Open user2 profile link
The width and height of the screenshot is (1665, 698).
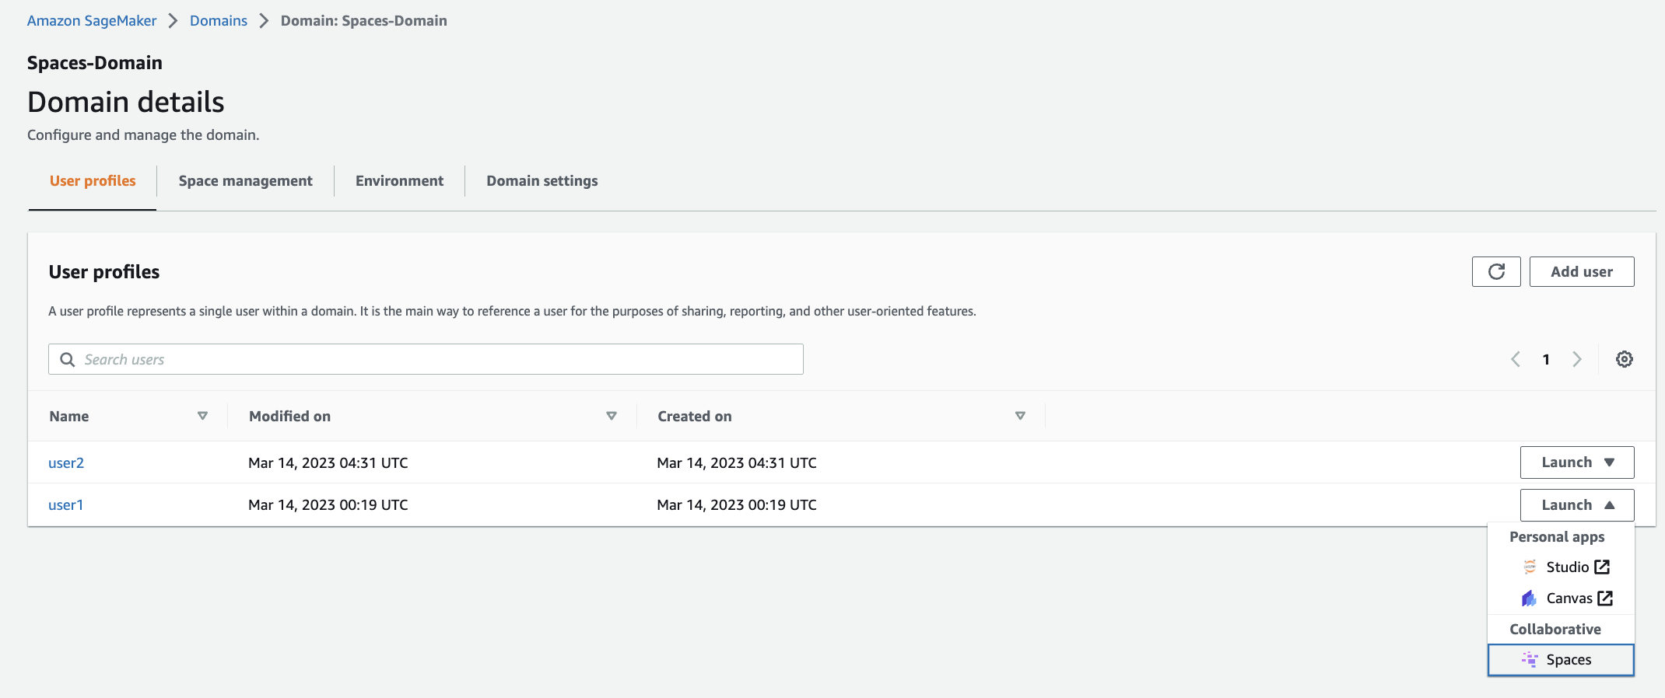(x=66, y=463)
